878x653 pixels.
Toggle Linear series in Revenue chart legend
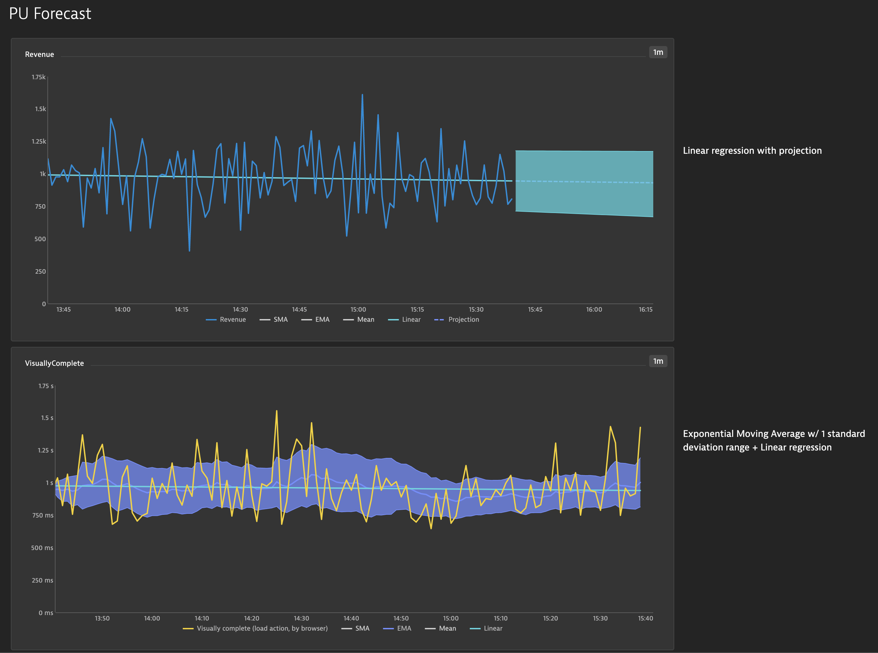(x=404, y=319)
